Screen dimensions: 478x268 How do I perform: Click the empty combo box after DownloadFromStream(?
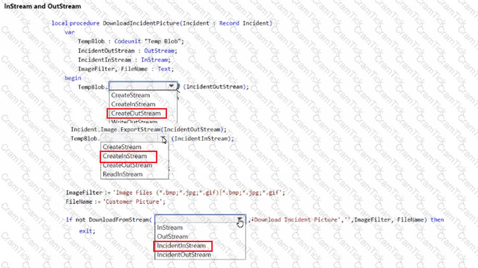tap(195, 219)
